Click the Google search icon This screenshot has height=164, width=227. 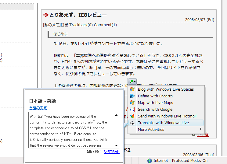(x=132, y=110)
